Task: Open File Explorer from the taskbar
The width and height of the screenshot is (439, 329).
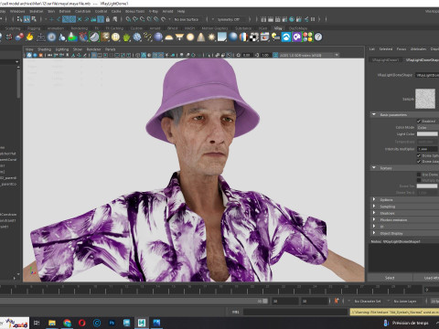Action: pyautogui.click(x=52, y=323)
